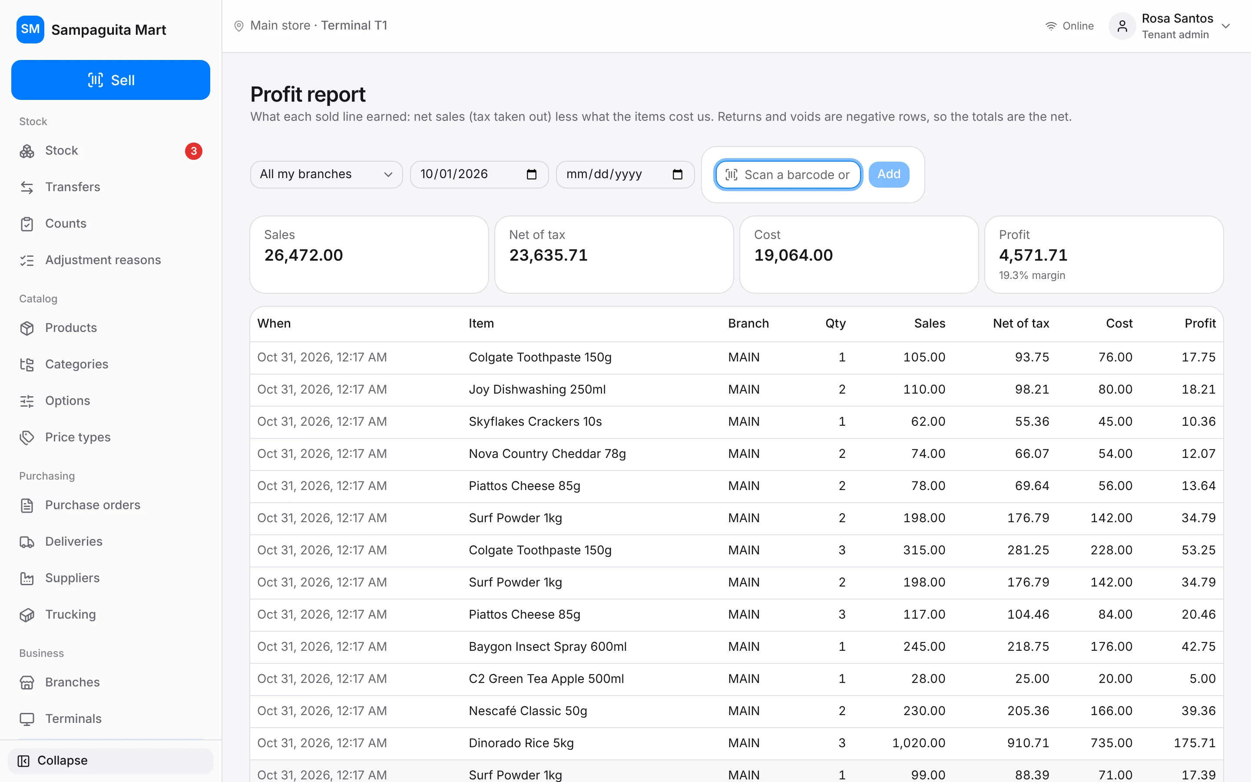Select the Nescafé Classic 50g row
Image resolution: width=1251 pixels, height=782 pixels.
click(x=736, y=711)
